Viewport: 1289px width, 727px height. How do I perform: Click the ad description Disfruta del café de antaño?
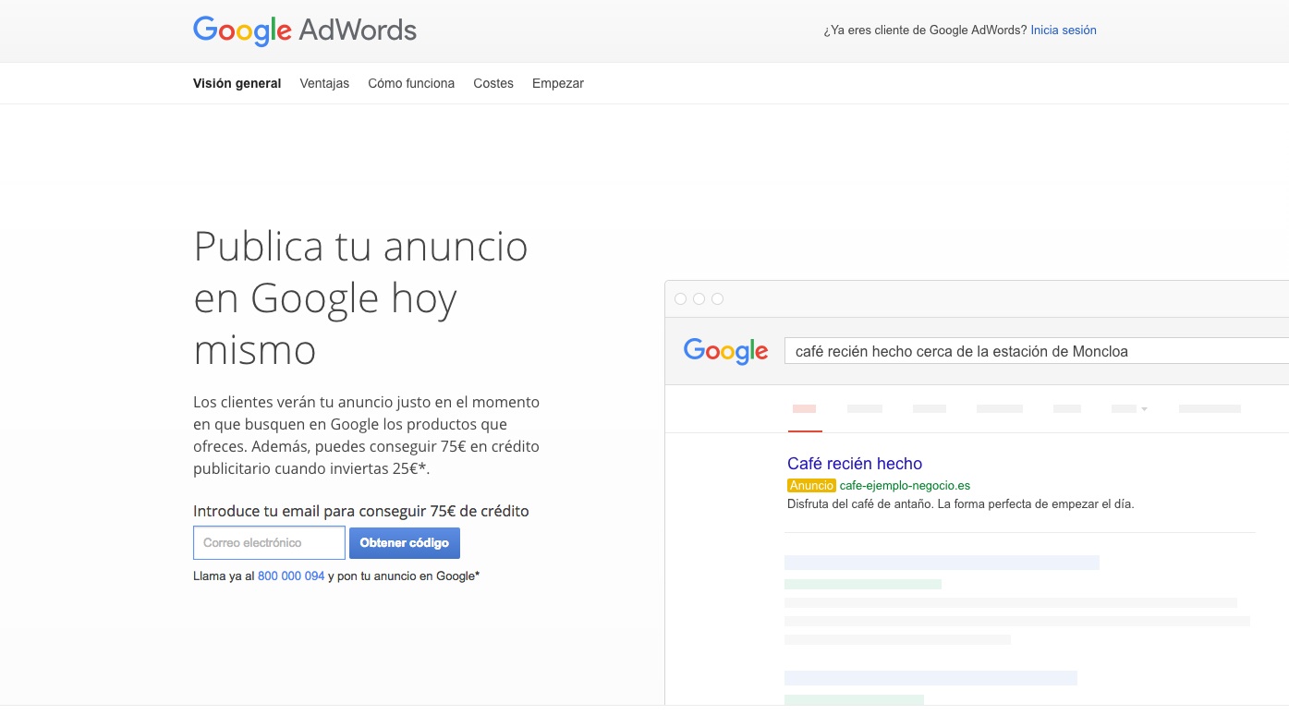960,504
